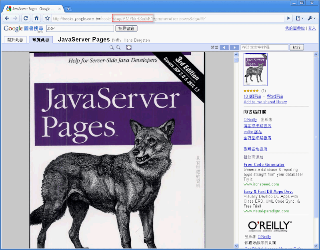This screenshot has width=320, height=250.
Task: Click the page scrollbar down arrow at far right
Action: click(316, 246)
